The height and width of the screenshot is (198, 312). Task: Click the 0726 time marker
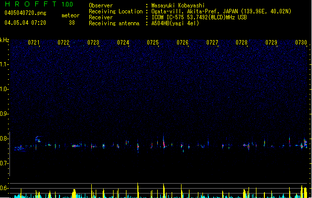[183, 43]
